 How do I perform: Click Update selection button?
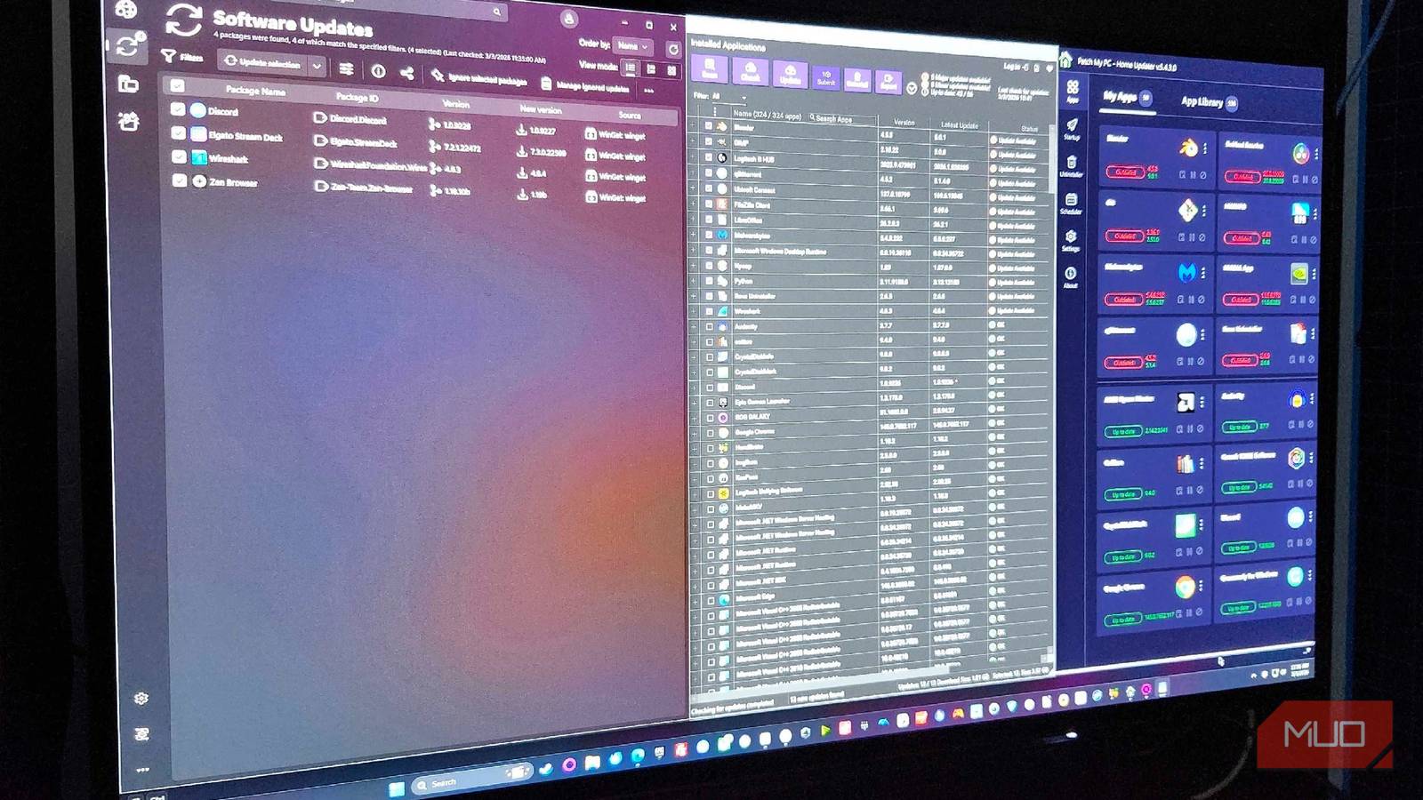coord(263,63)
